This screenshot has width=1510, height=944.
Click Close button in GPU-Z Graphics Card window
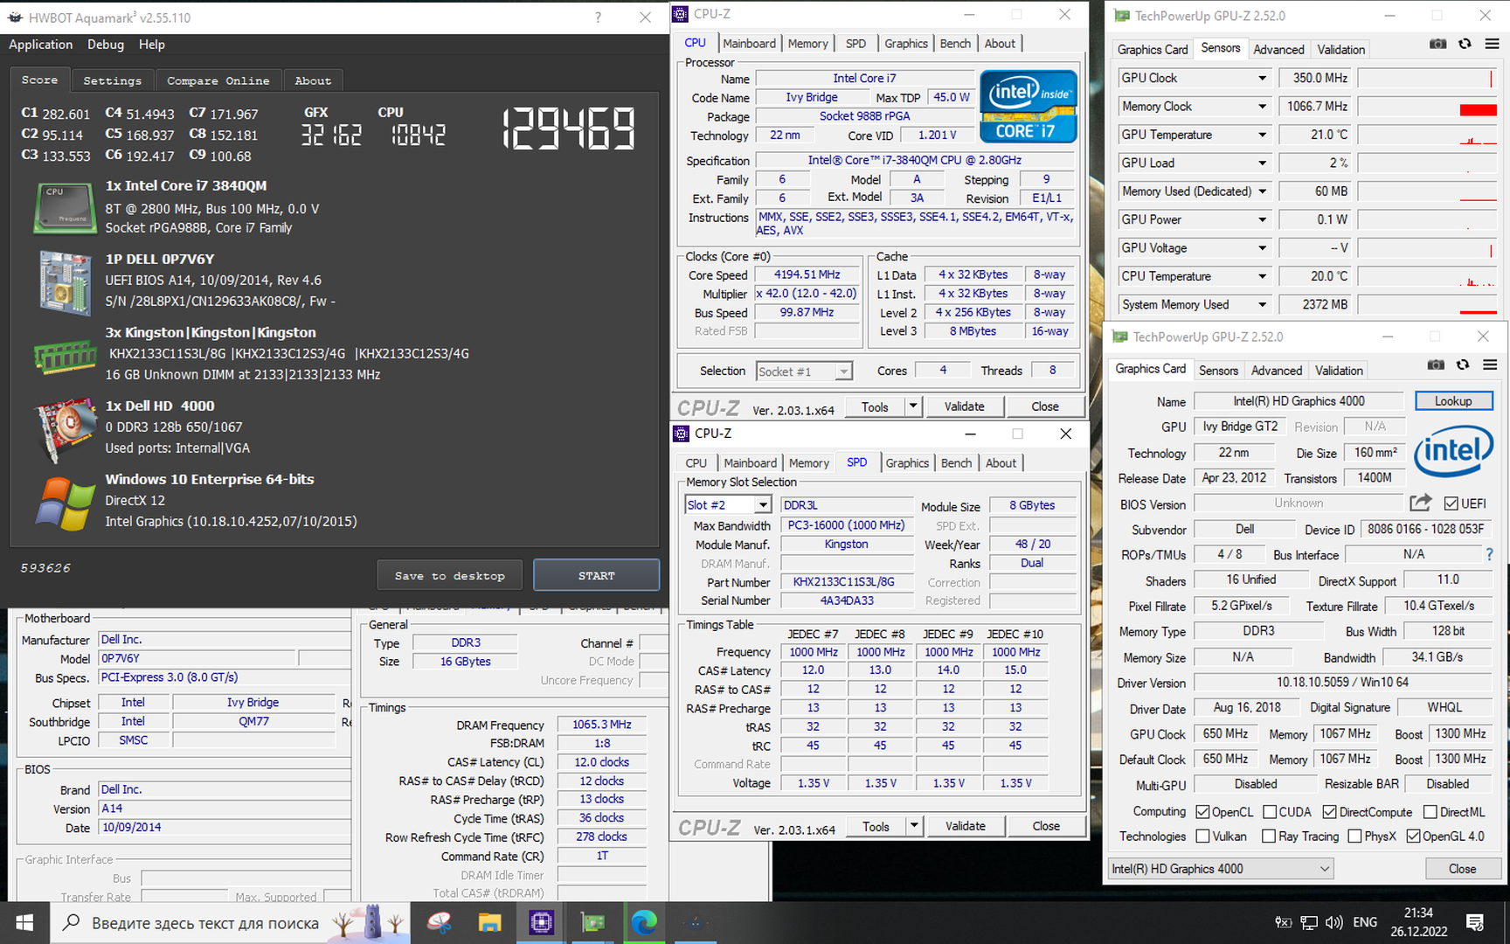click(x=1462, y=869)
